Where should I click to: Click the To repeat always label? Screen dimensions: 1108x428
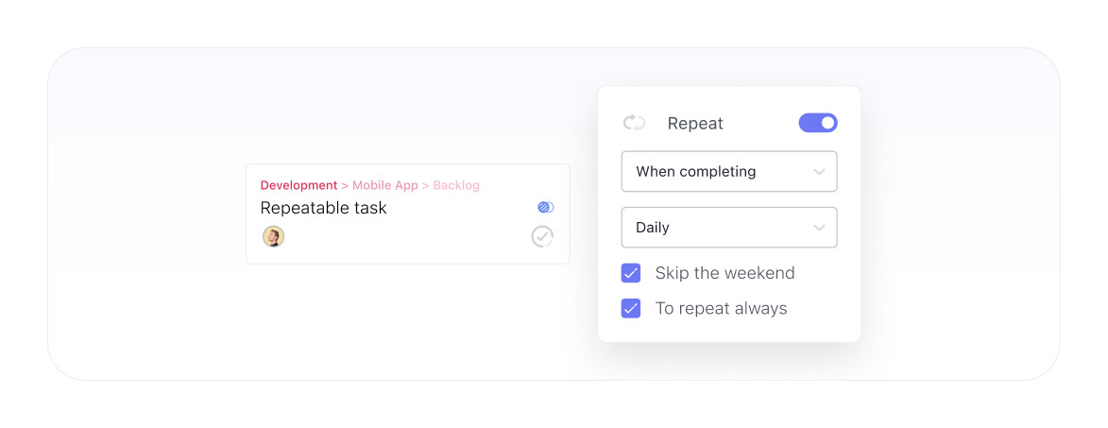[x=721, y=308]
